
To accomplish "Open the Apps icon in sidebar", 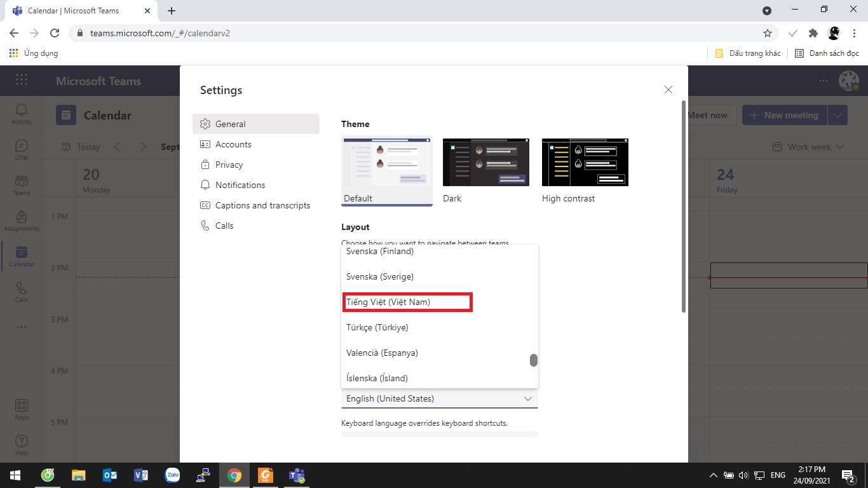I will point(22,409).
